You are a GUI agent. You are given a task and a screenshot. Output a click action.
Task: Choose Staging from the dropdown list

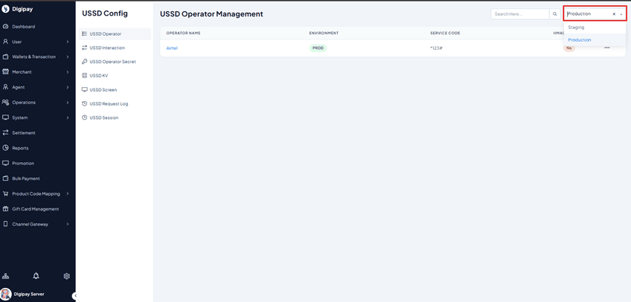point(595,28)
